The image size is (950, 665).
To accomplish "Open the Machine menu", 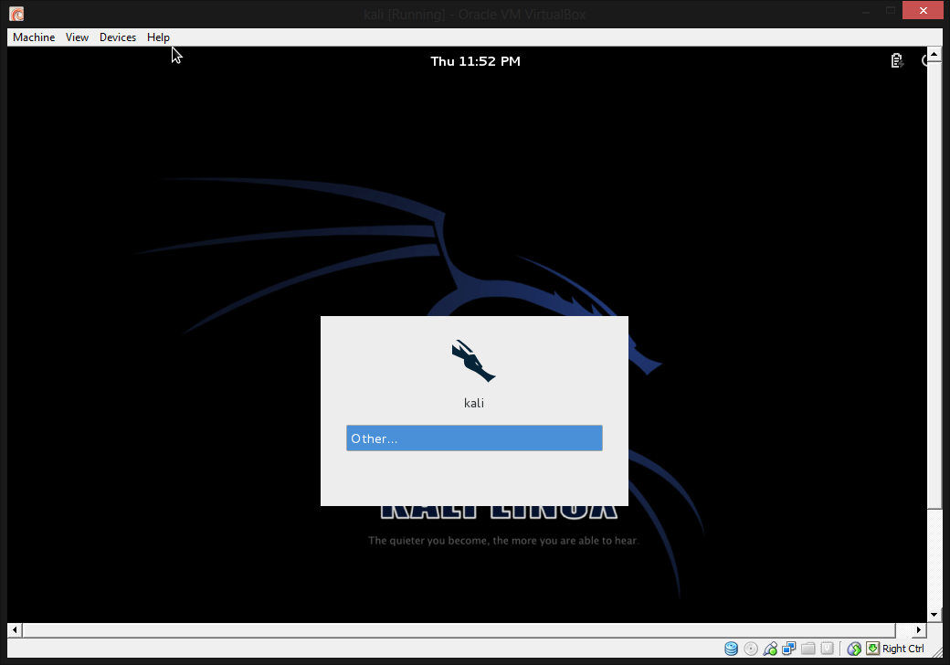I will coord(34,37).
